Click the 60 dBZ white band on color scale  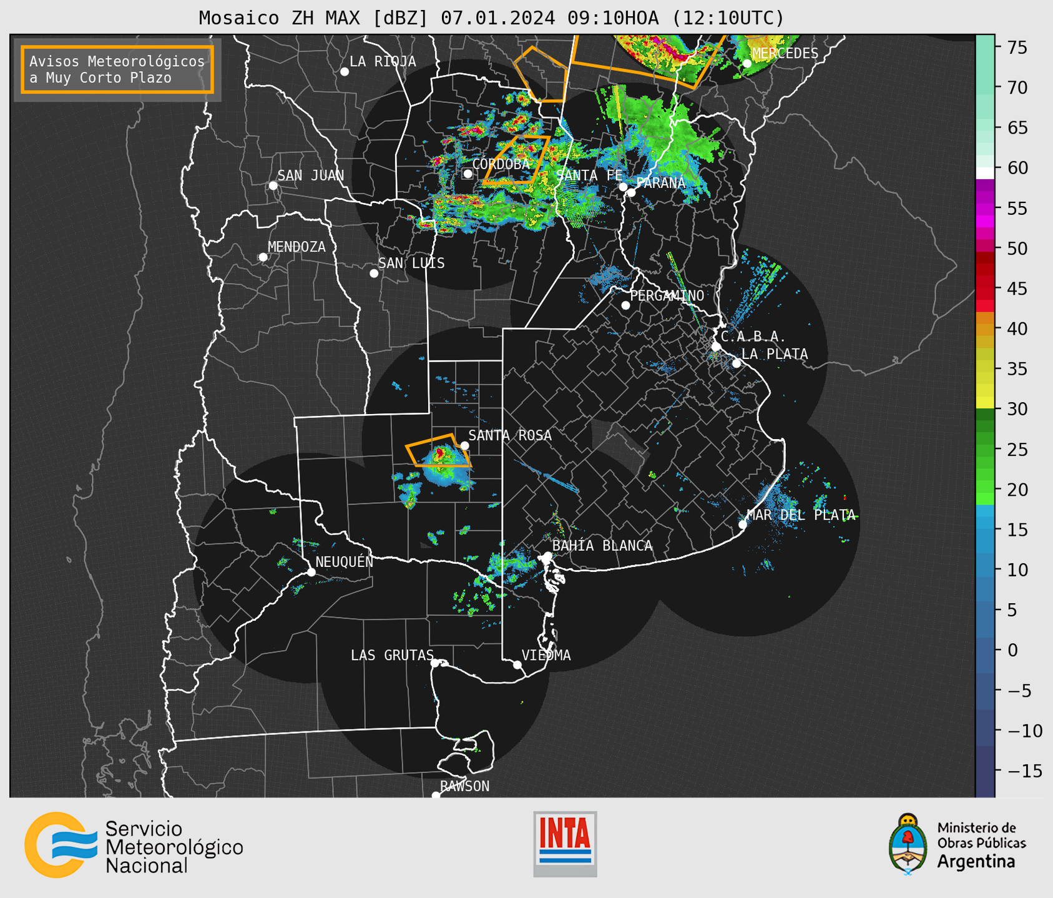985,174
